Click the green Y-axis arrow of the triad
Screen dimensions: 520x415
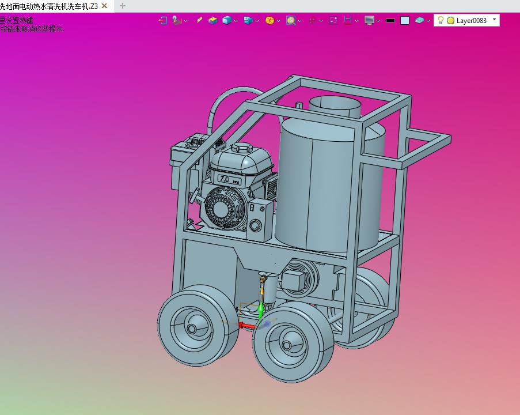(261, 311)
